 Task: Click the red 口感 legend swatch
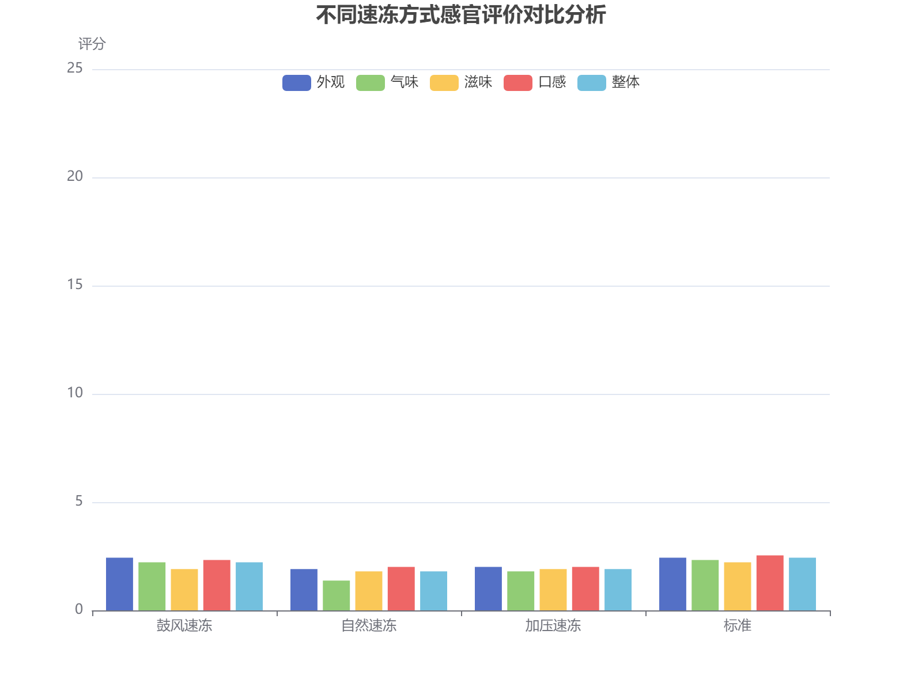pos(517,82)
